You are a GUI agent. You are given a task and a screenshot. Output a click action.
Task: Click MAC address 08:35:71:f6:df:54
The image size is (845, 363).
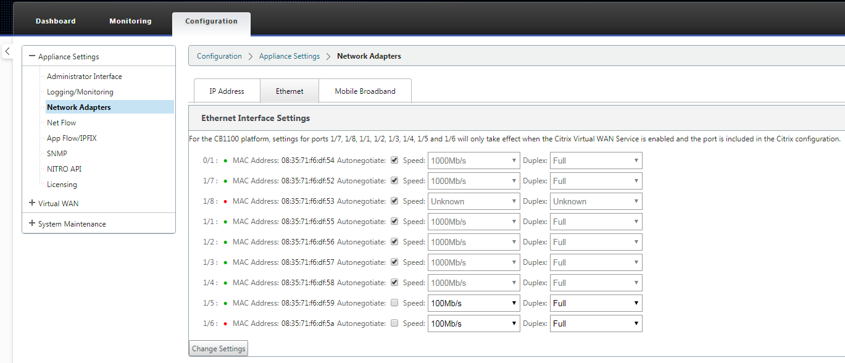pyautogui.click(x=308, y=161)
